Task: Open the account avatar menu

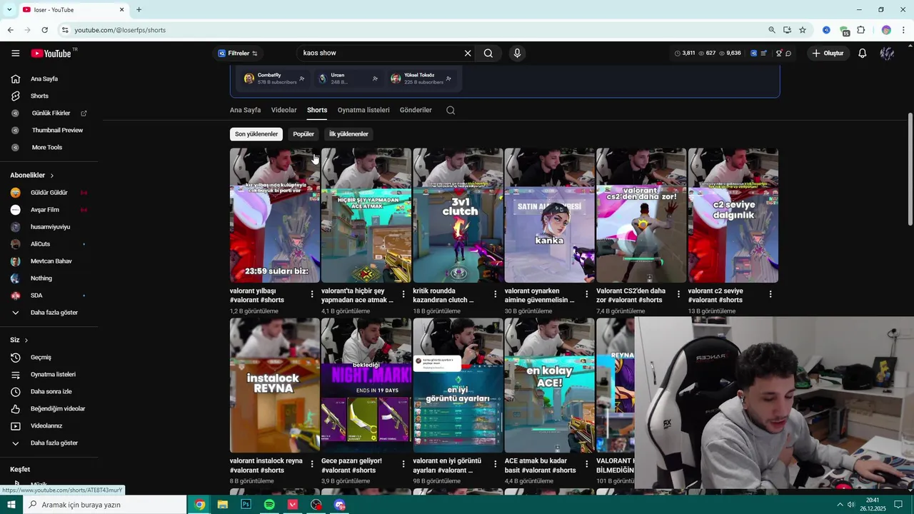Action: pos(887,54)
